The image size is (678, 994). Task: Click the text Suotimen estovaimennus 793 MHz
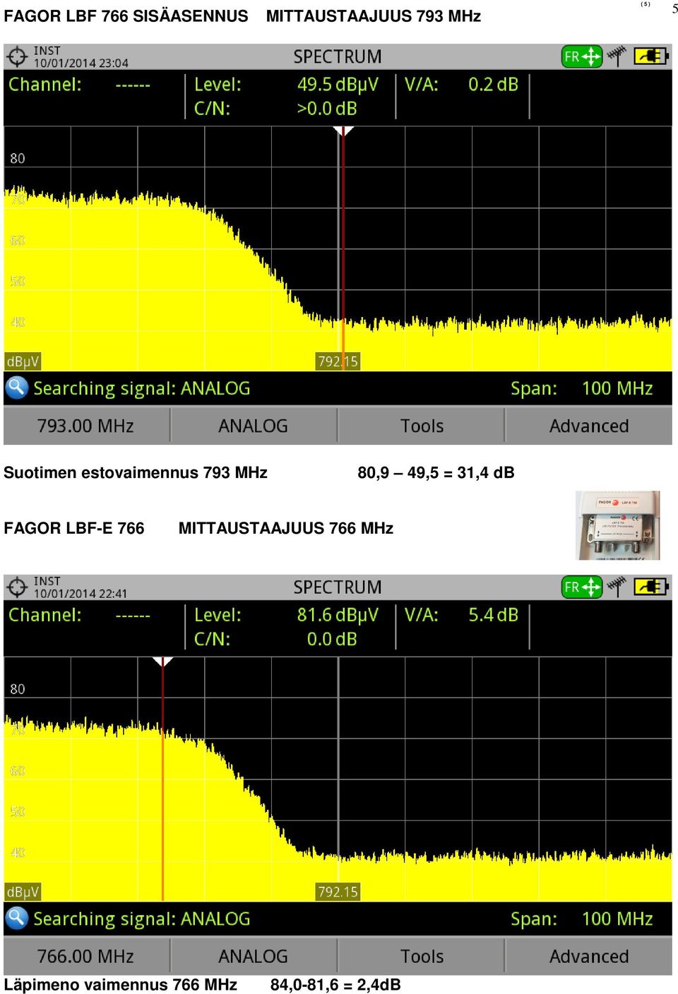pos(136,472)
